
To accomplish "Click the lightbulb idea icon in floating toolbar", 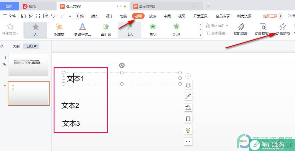I will 188,130.
